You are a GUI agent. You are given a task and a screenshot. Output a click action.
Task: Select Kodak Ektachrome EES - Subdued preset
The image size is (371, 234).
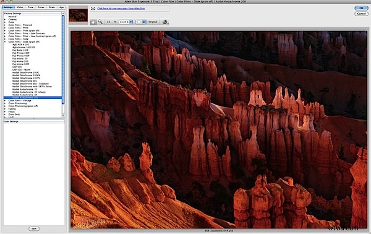click(30, 84)
